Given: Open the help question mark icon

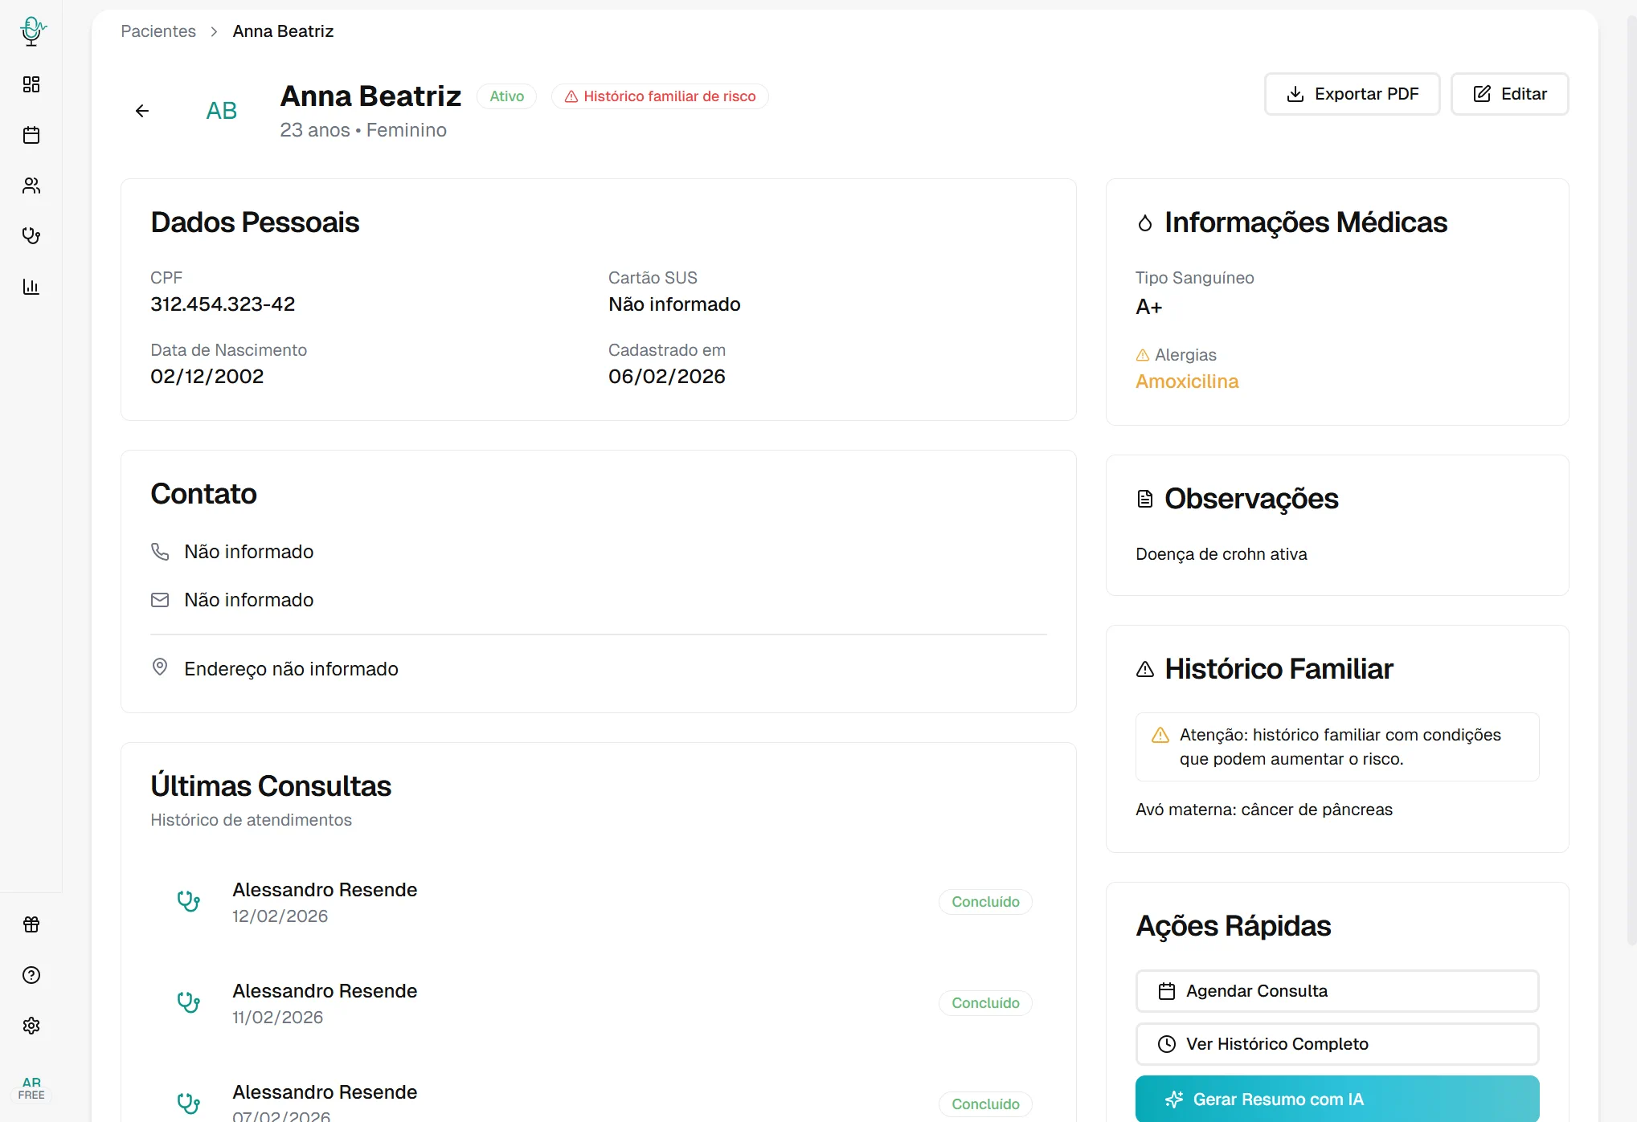Looking at the screenshot, I should click(31, 975).
